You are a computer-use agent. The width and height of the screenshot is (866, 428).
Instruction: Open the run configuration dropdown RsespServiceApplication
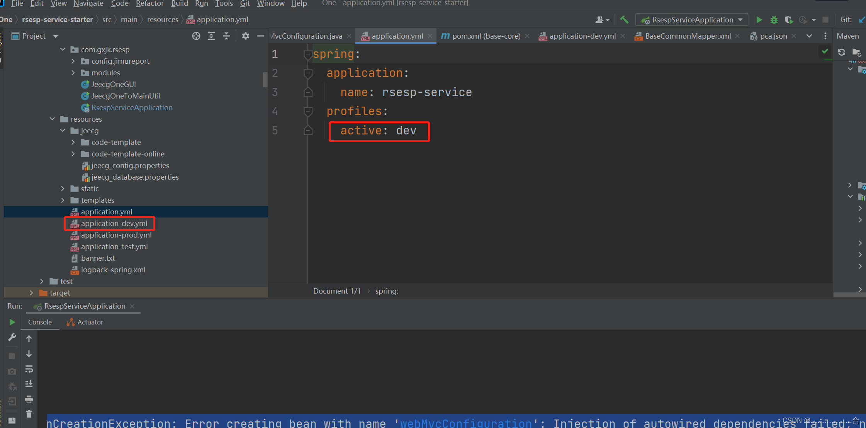(x=692, y=20)
